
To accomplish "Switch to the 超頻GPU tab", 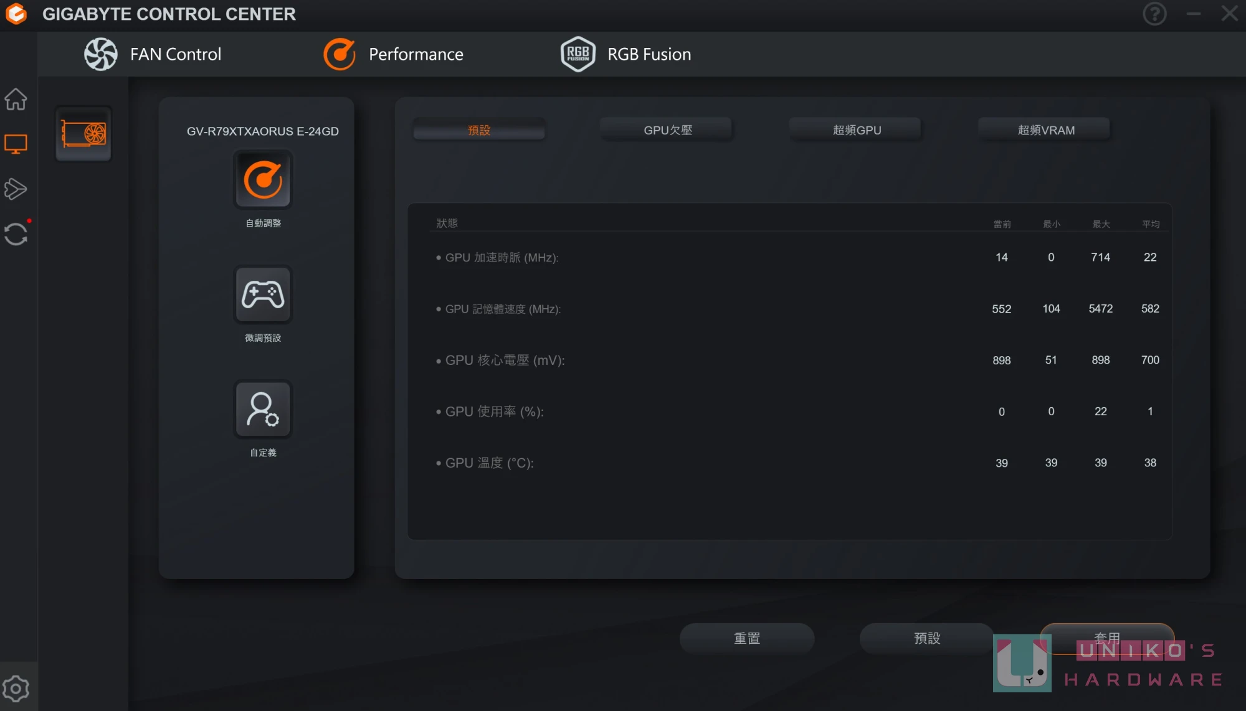I will 857,129.
